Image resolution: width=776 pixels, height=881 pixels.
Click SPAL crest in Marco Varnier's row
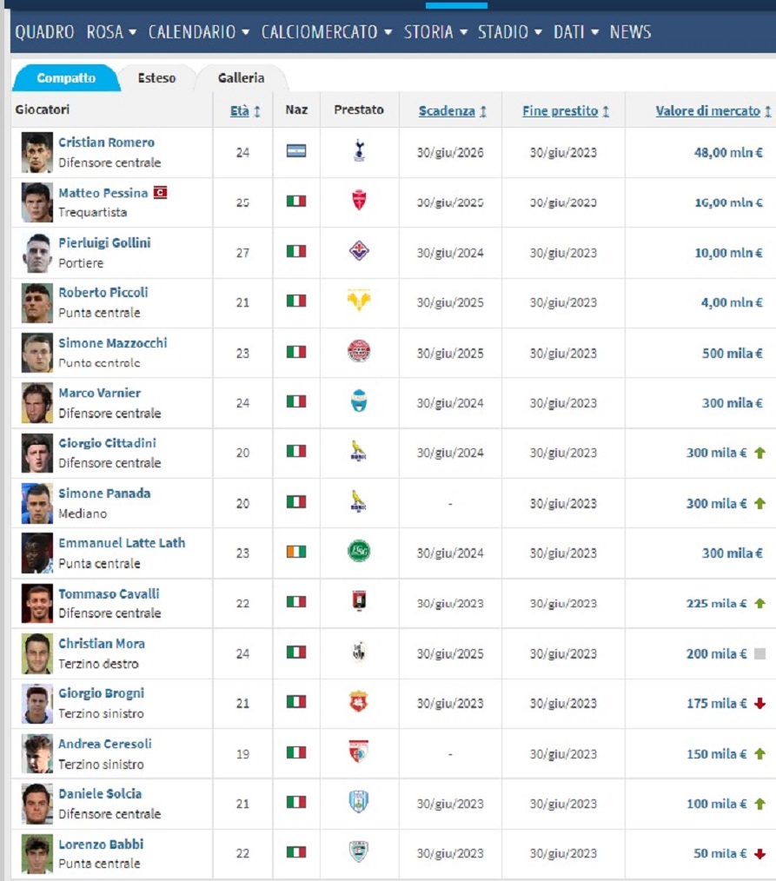pos(359,402)
